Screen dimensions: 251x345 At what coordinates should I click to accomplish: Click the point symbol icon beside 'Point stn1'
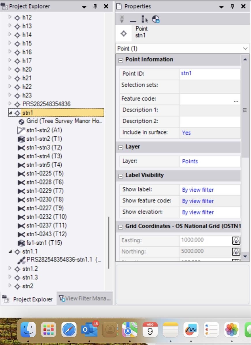[124, 33]
